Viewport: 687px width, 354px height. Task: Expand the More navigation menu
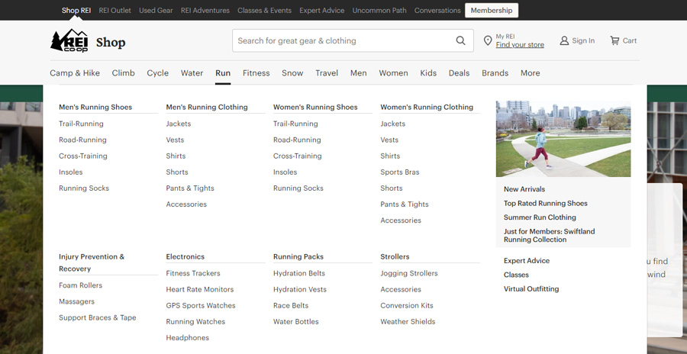(531, 73)
